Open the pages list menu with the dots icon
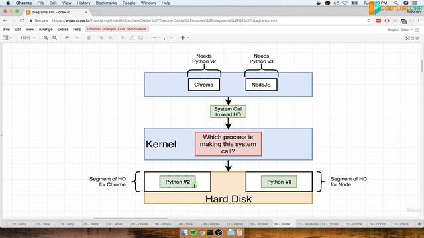This screenshot has width=424, height=238. pyautogui.click(x=7, y=224)
